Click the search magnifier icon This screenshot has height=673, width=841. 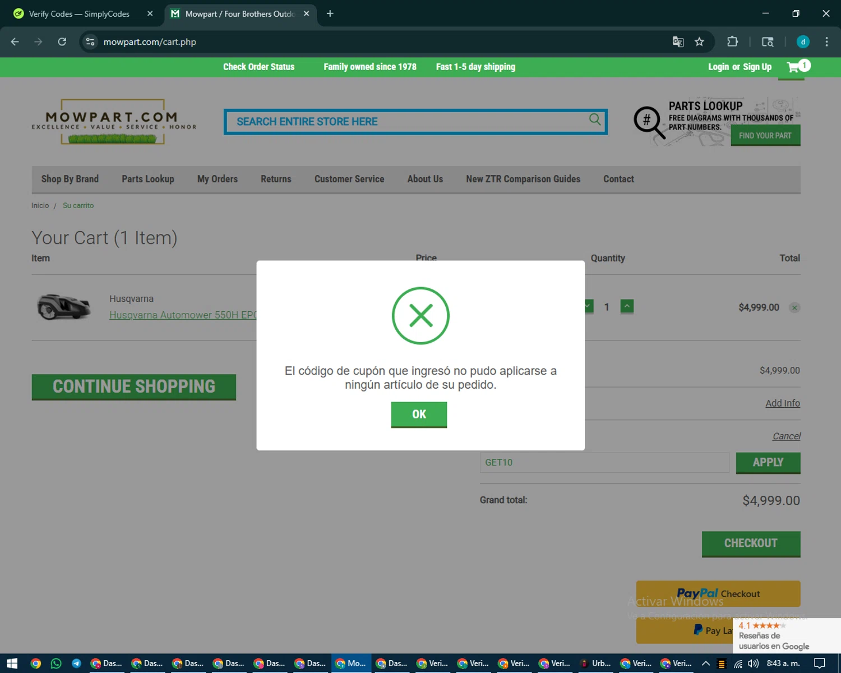(595, 119)
